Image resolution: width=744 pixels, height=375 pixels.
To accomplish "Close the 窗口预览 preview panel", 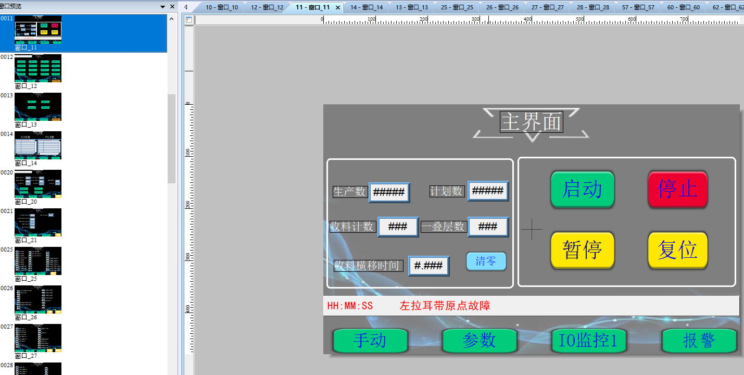I will 172,7.
